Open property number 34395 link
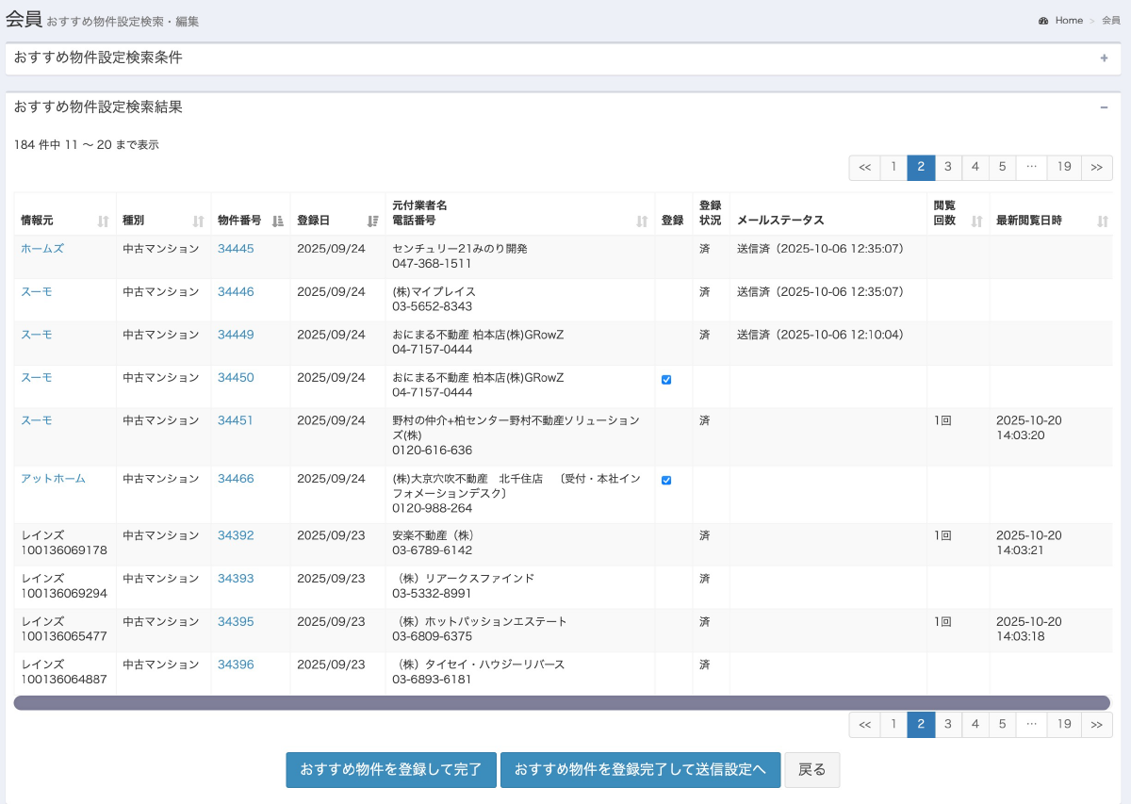The image size is (1131, 804). point(236,622)
